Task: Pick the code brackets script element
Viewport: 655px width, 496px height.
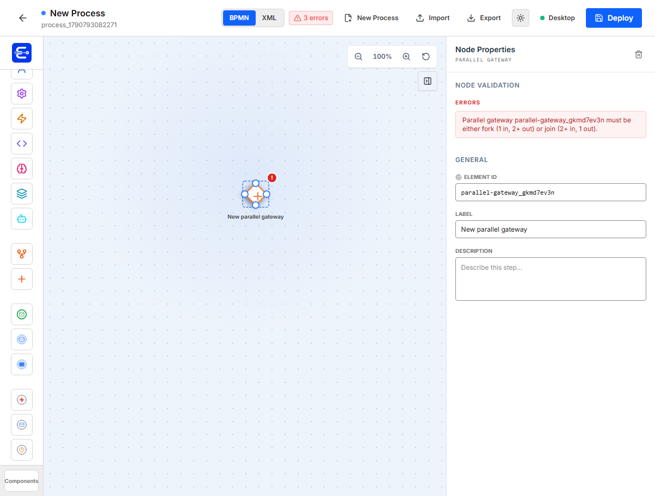Action: click(x=22, y=144)
